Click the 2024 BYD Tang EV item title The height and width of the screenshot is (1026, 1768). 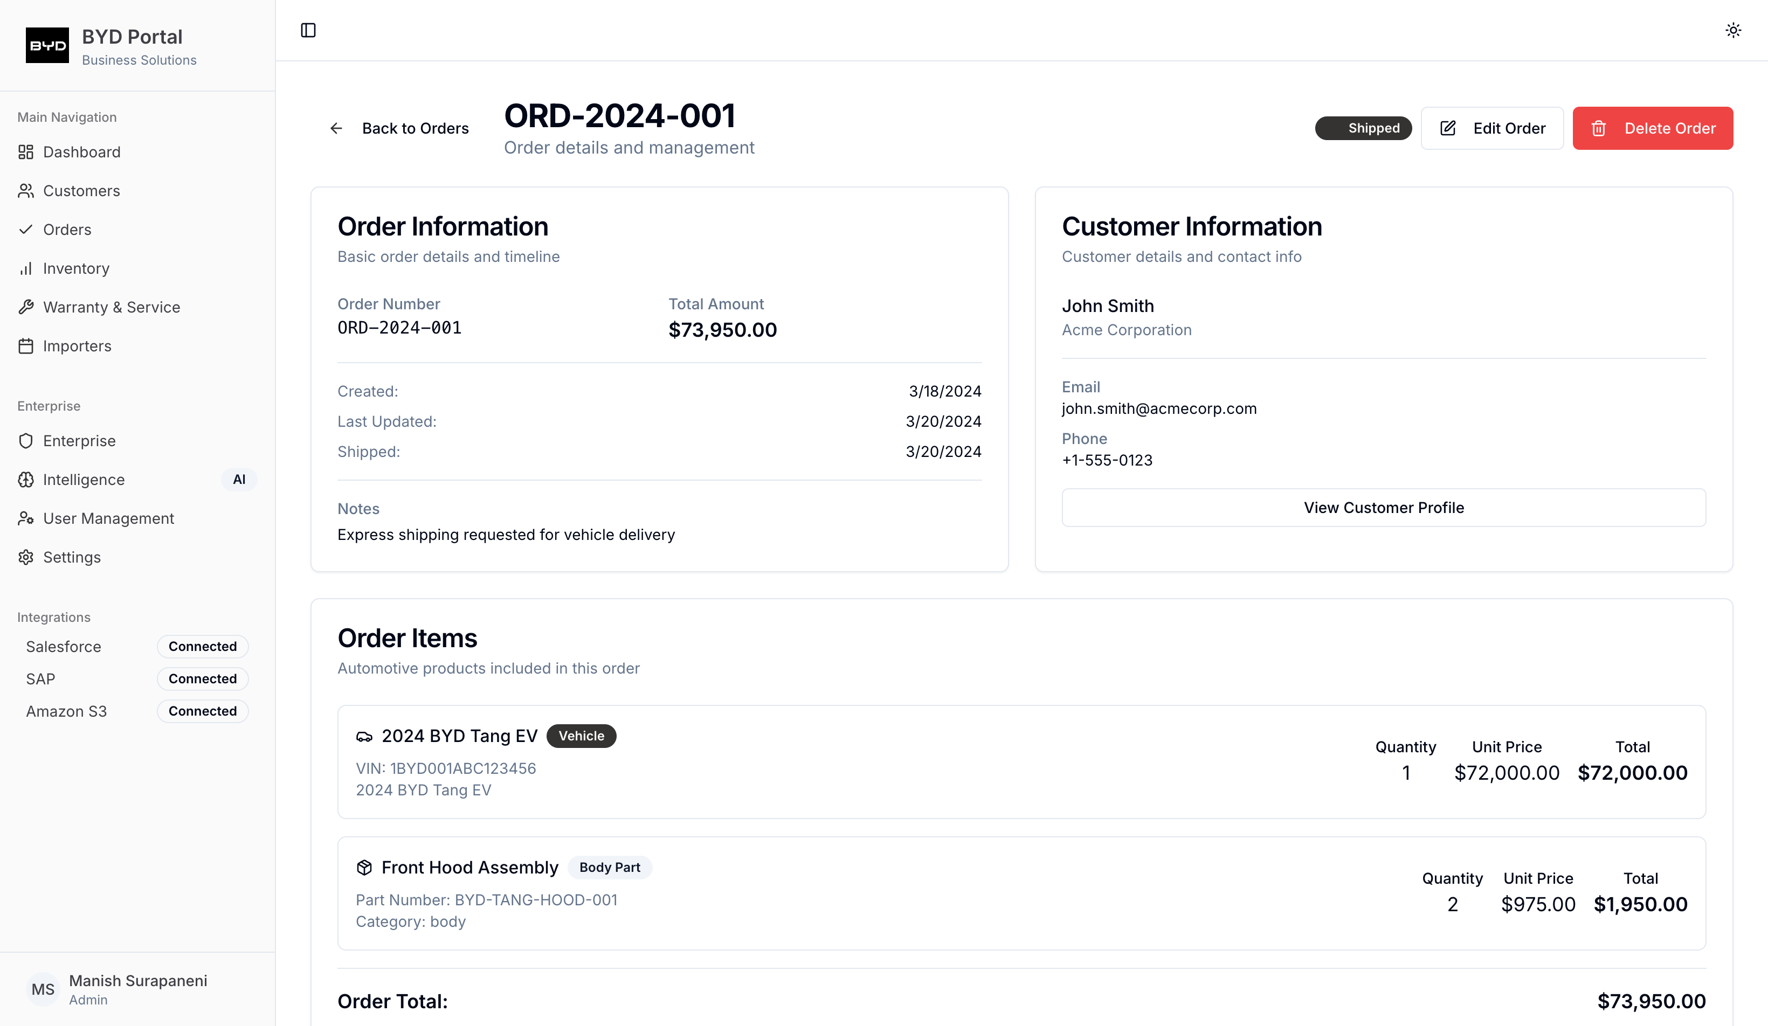point(460,737)
